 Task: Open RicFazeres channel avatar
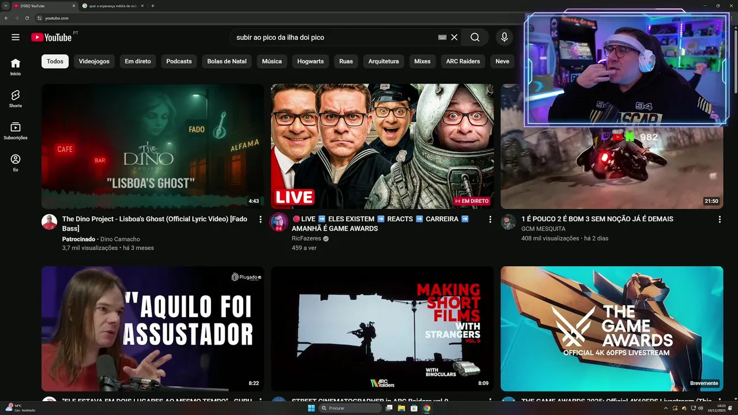[x=279, y=222]
